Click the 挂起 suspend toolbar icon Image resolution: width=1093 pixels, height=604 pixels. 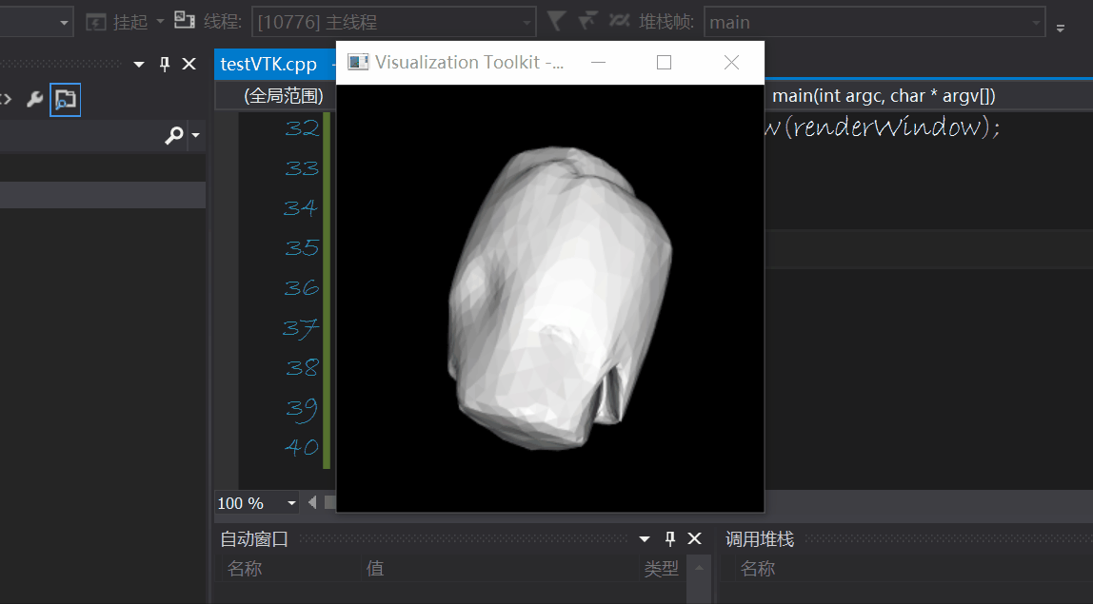96,21
